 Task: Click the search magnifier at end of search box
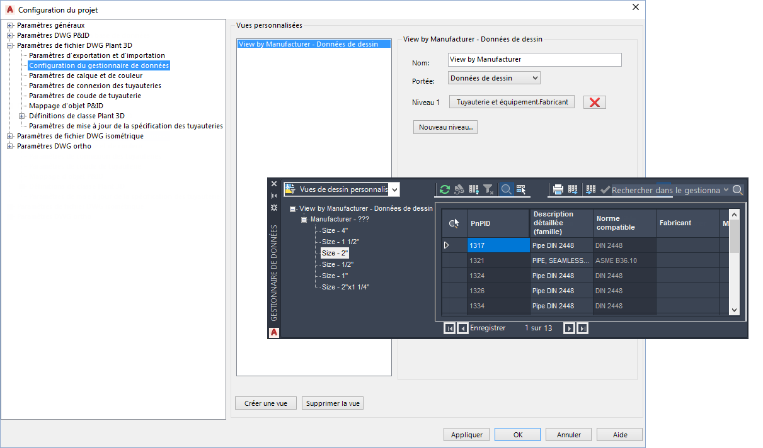coord(737,189)
